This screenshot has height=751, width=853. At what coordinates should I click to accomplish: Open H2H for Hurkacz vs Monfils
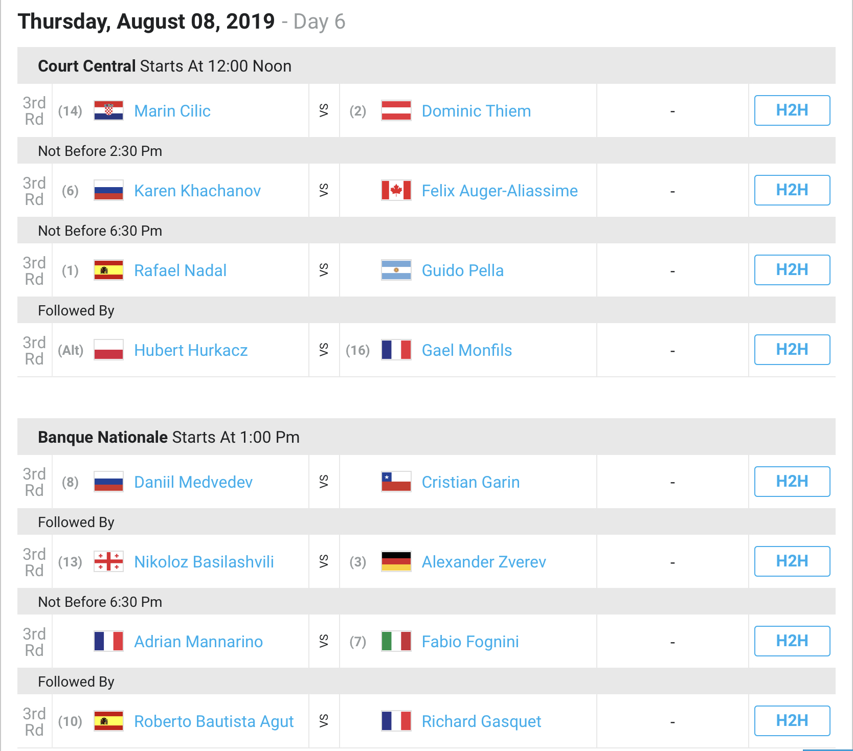tap(792, 350)
